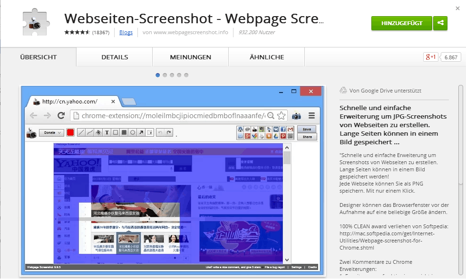Select the crop tool in preview toolbar
Image resolution: width=466 pixels, height=279 pixels.
click(x=150, y=132)
